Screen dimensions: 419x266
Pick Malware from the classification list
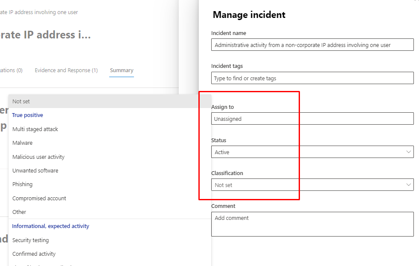[x=23, y=143]
